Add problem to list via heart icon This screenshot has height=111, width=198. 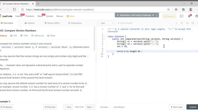pyautogui.click(x=37, y=36)
